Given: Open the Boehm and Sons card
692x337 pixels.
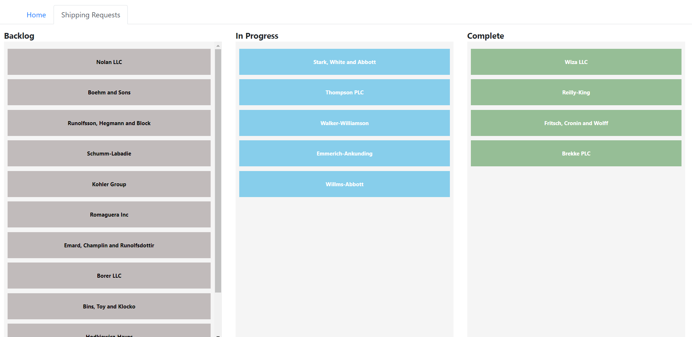Looking at the screenshot, I should coord(109,92).
